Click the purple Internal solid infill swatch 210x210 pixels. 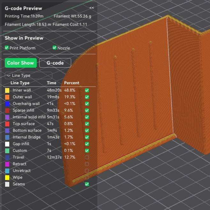tap(7, 117)
